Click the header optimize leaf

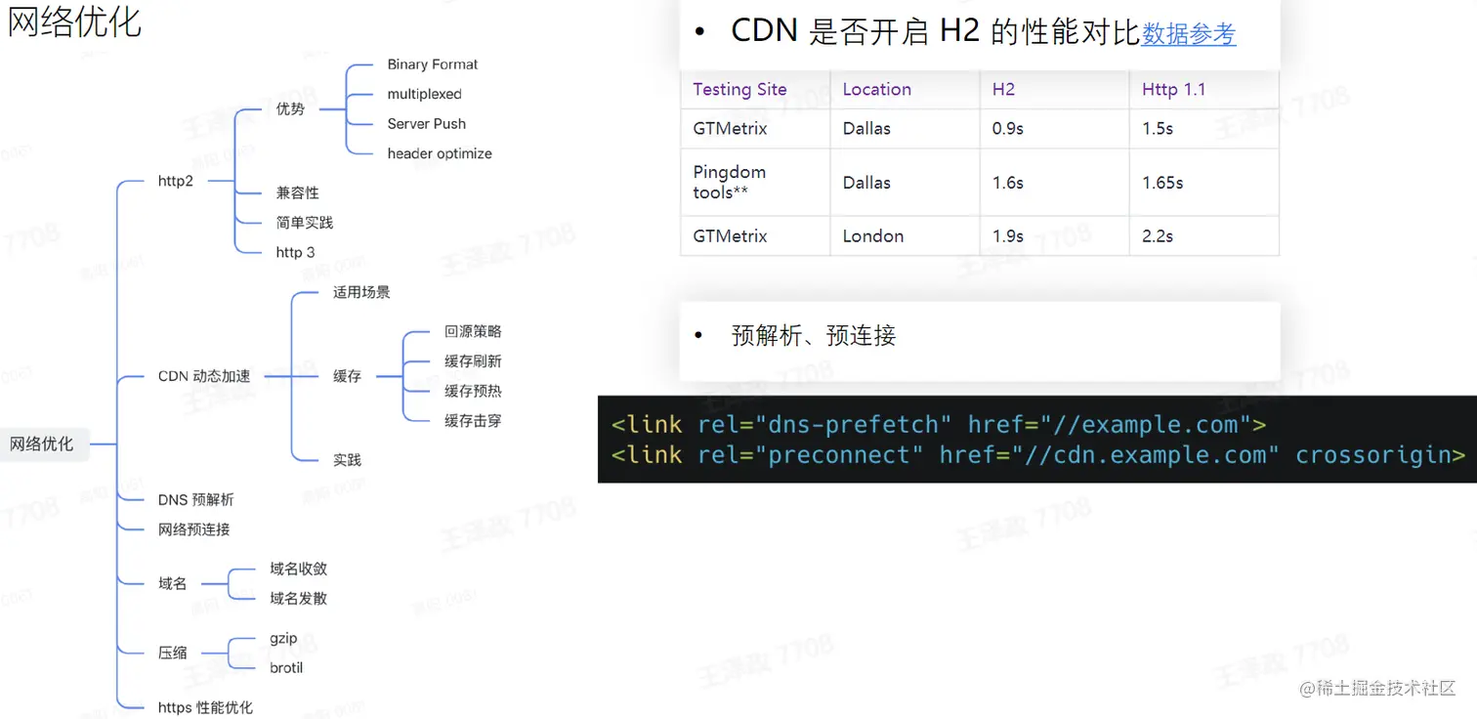(x=440, y=153)
